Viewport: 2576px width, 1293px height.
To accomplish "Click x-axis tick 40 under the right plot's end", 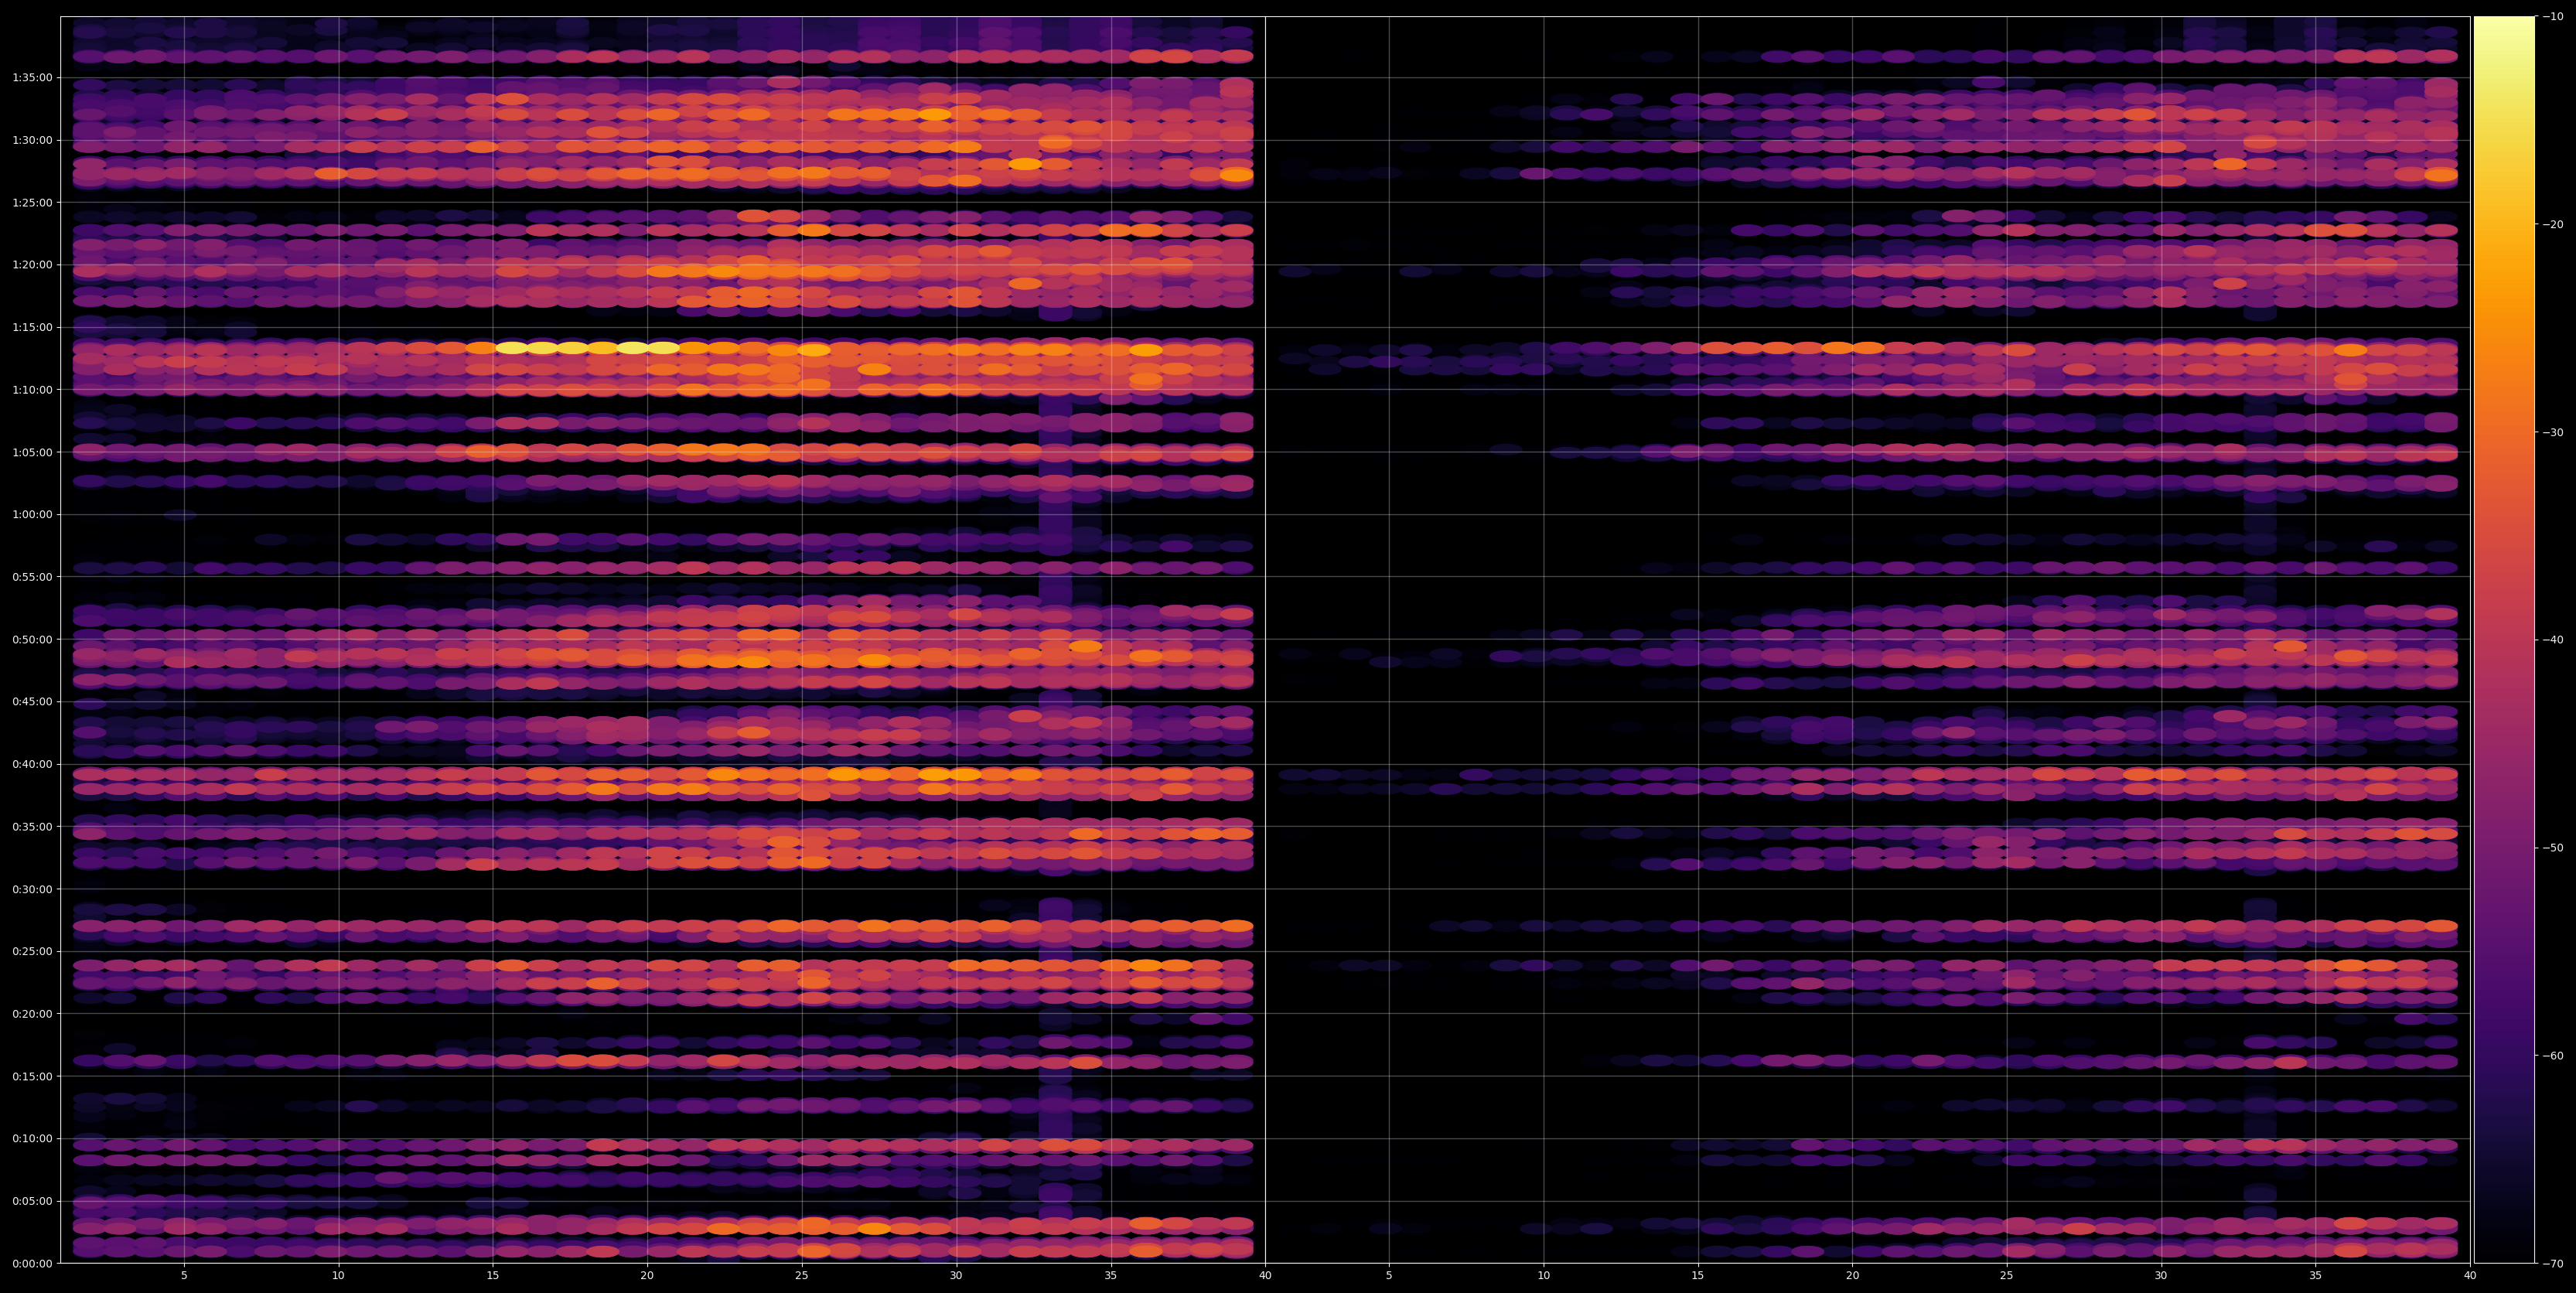I will coord(2470,1275).
